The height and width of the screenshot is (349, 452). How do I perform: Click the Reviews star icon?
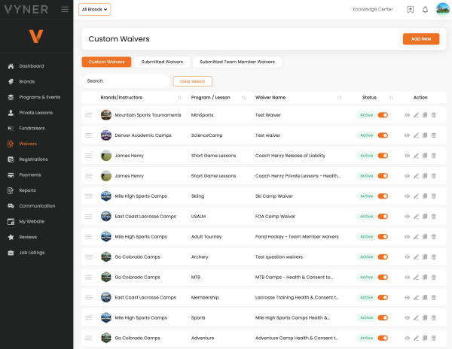click(x=11, y=237)
